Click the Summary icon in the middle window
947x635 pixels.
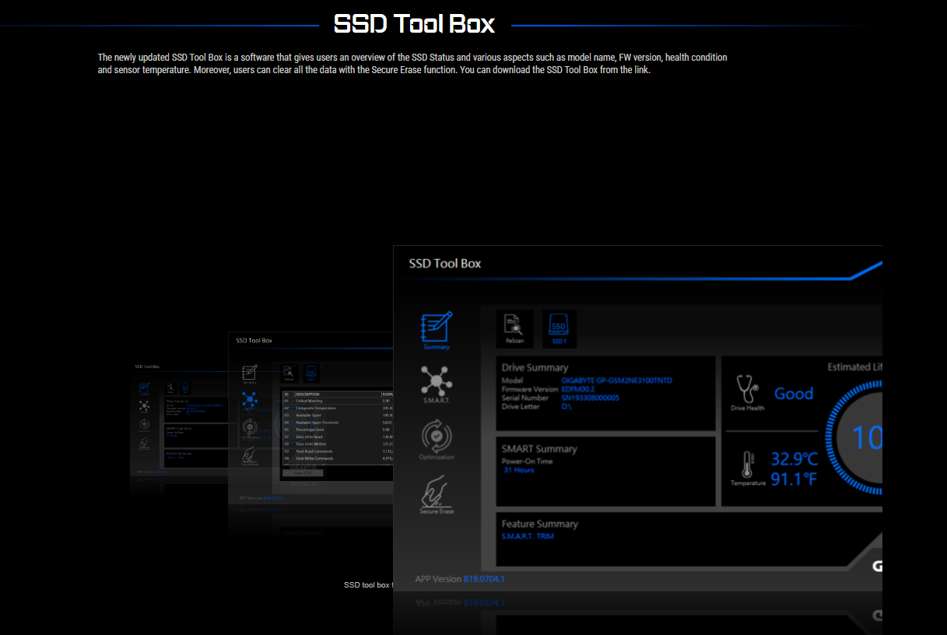pyautogui.click(x=250, y=372)
